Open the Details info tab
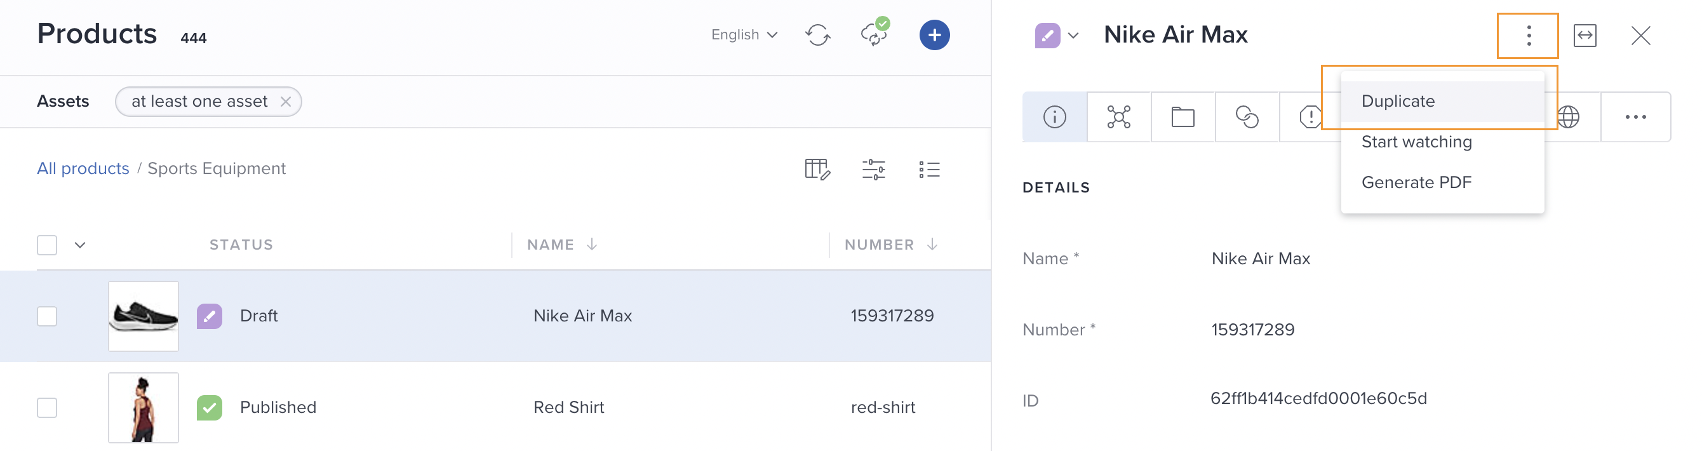1702x451 pixels. pos(1054,117)
